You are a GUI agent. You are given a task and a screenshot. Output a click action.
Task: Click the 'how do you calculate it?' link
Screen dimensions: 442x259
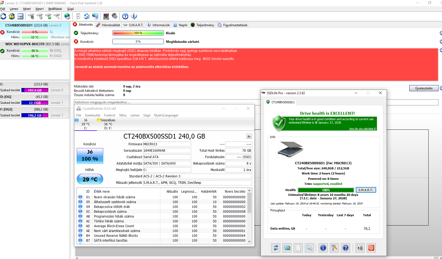pyautogui.click(x=363, y=129)
